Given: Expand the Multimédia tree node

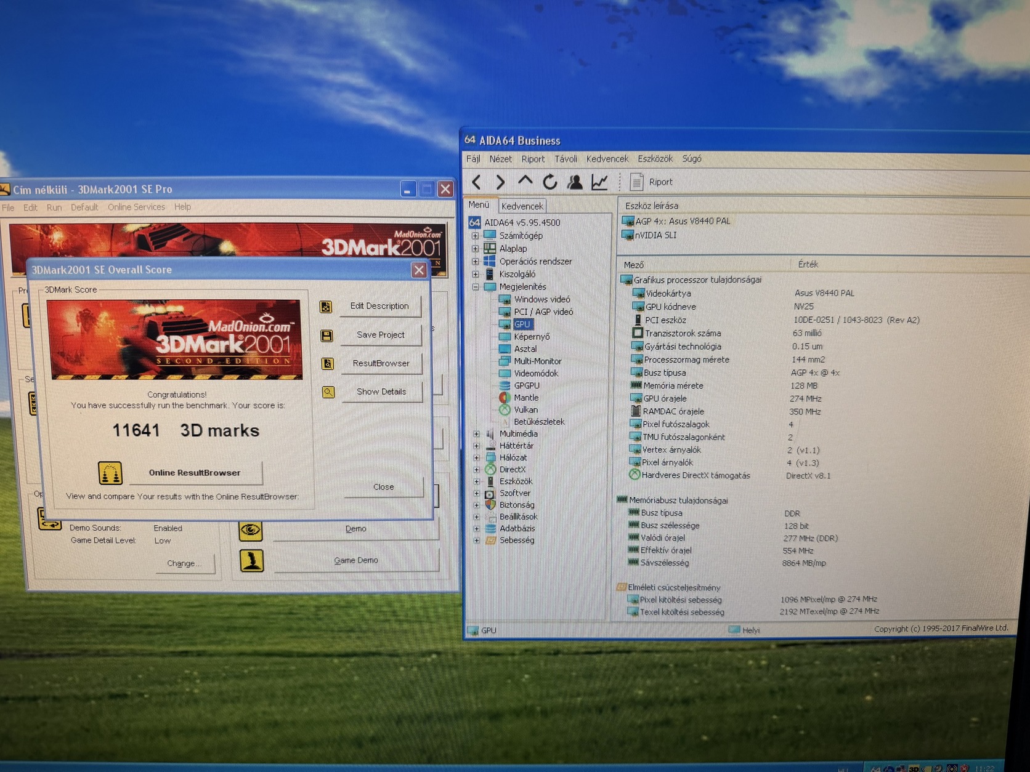Looking at the screenshot, I should (476, 434).
